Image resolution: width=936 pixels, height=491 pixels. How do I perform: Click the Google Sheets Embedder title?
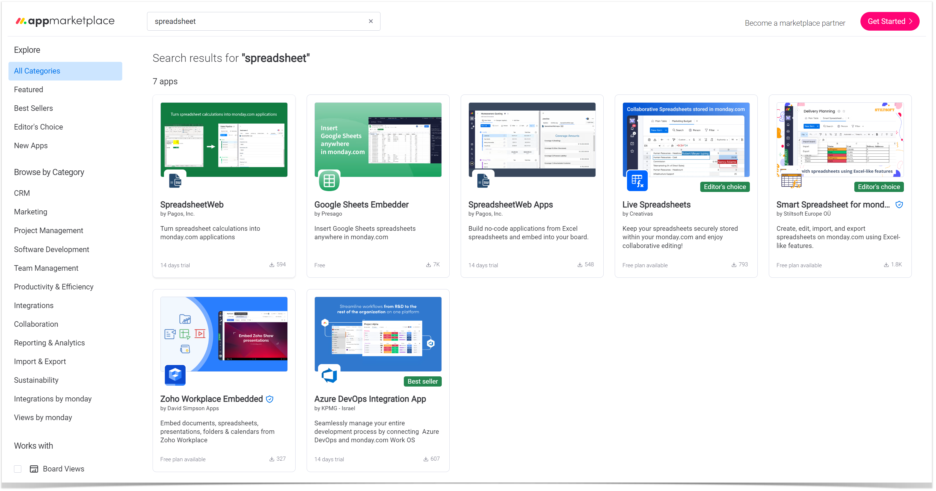pyautogui.click(x=362, y=205)
